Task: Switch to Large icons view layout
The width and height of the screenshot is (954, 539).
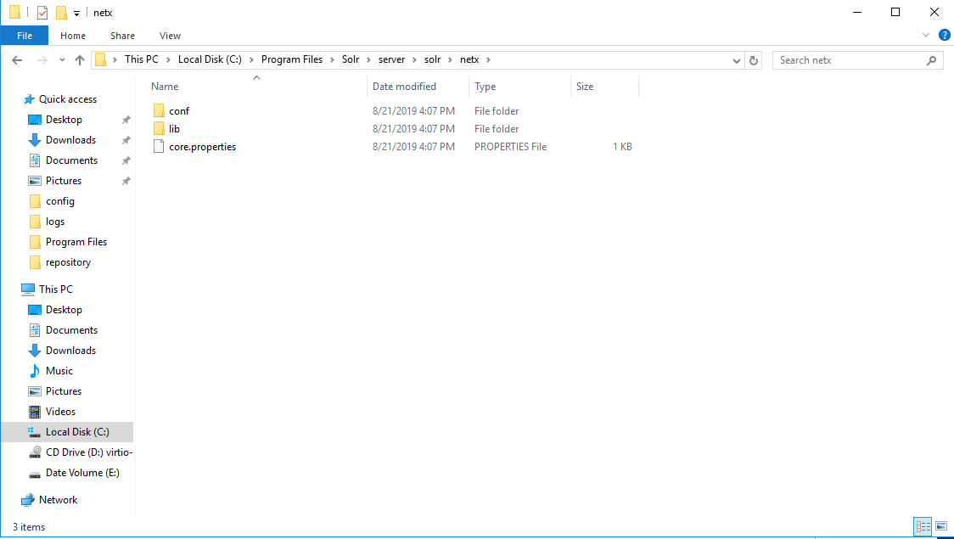Action: [x=940, y=527]
